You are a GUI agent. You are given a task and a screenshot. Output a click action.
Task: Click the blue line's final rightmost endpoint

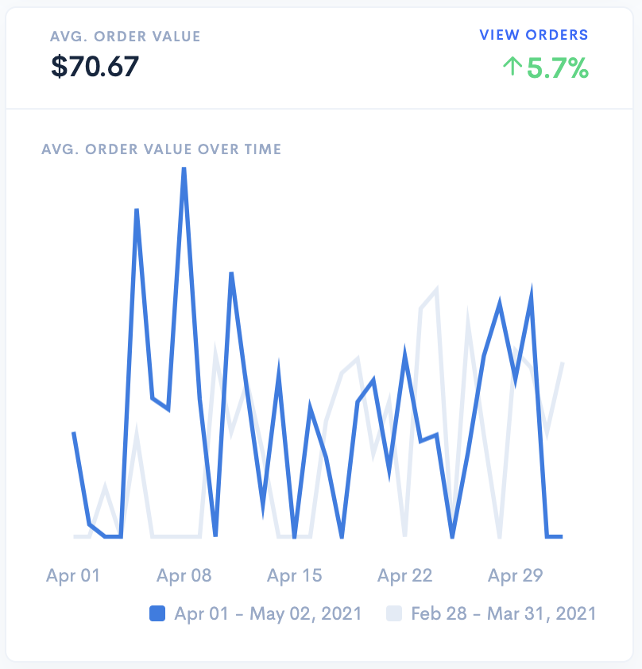(563, 536)
